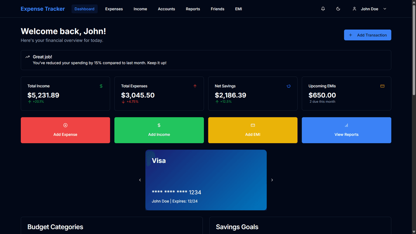Go to the EMI tab
416x234 pixels.
click(238, 9)
